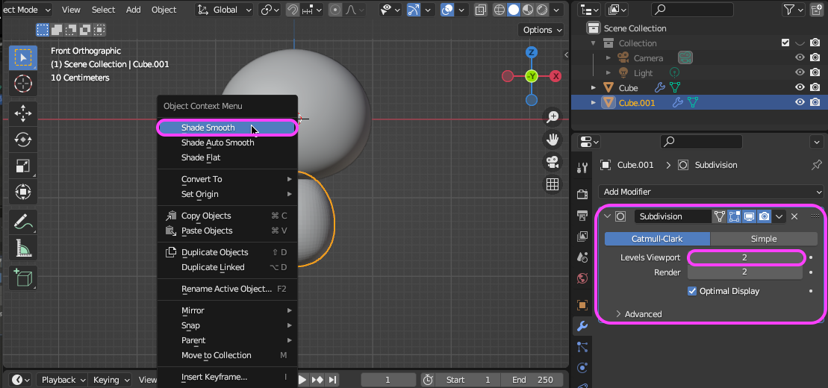Switch the subdivision type to Simple
This screenshot has height=388, width=828.
[763, 239]
